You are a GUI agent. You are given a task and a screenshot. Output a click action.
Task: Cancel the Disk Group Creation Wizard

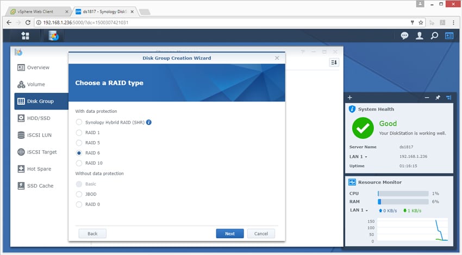coord(261,233)
